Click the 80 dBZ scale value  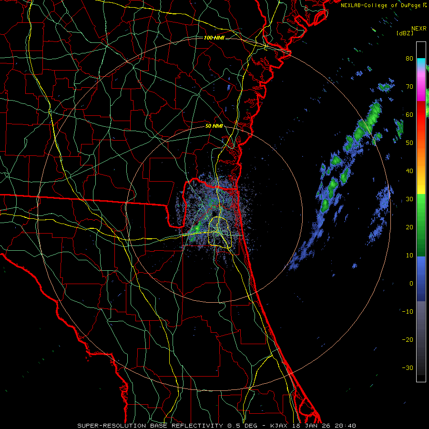pos(409,58)
